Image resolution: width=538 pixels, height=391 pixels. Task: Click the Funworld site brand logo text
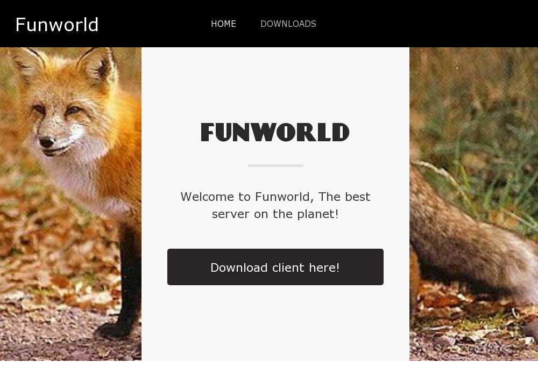point(57,25)
